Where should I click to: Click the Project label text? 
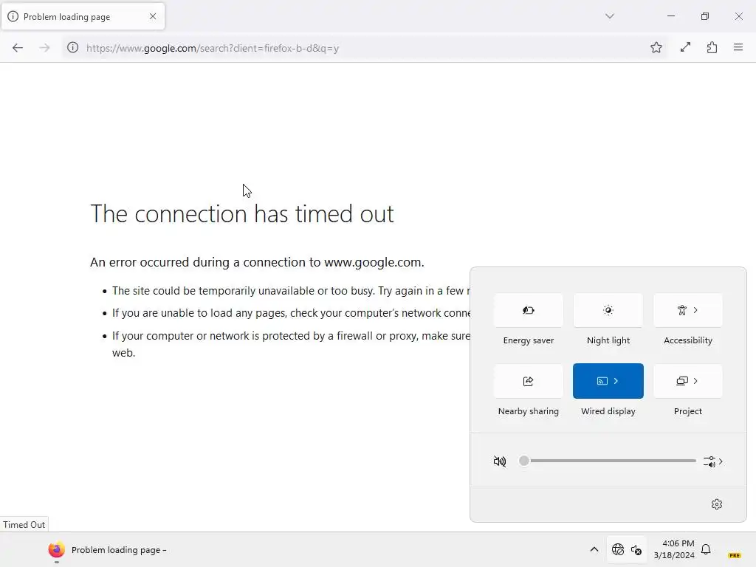687,411
